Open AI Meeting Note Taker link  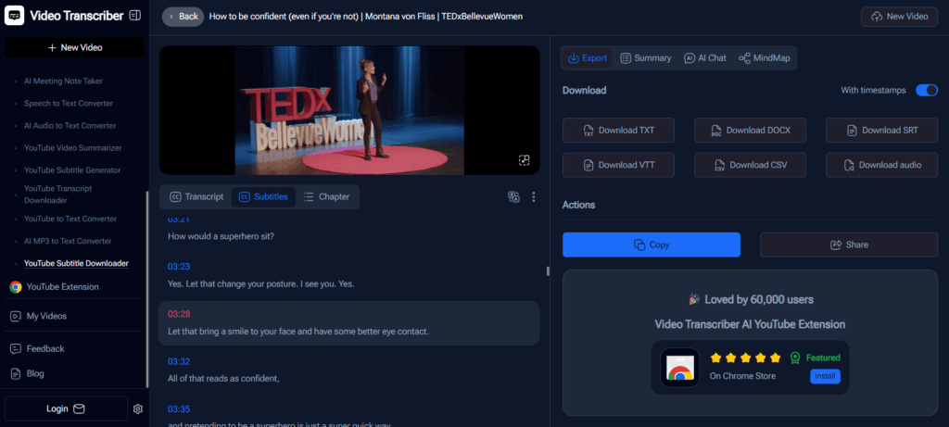point(63,81)
